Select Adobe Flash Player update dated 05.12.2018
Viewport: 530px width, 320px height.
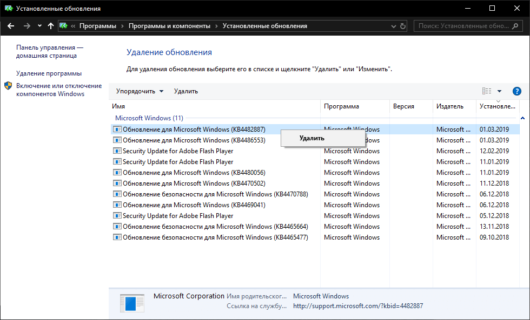point(315,216)
